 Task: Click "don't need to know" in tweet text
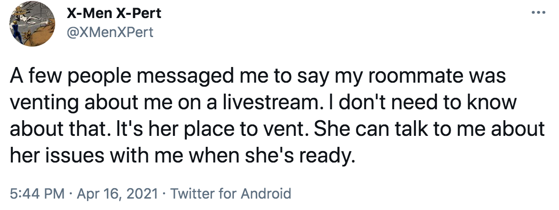click(x=426, y=103)
